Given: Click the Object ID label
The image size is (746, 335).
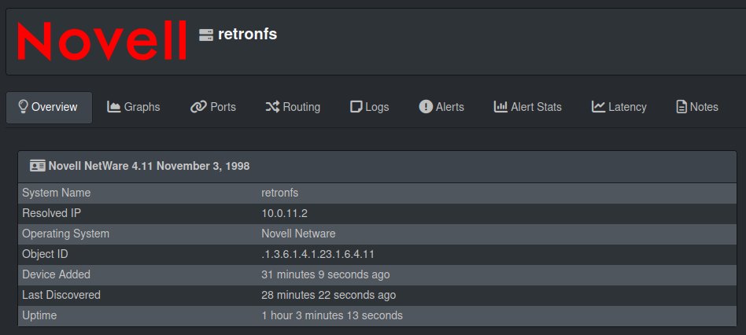Looking at the screenshot, I should 45,254.
